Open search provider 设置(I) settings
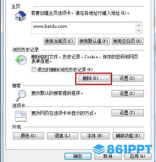 tap(127, 93)
